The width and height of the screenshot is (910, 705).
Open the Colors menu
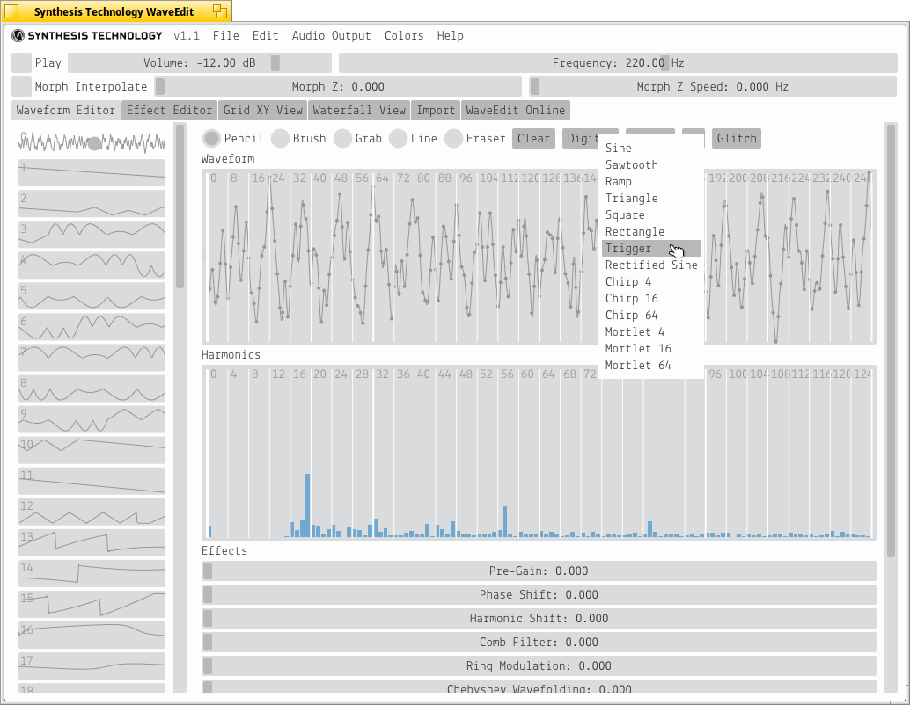(404, 36)
